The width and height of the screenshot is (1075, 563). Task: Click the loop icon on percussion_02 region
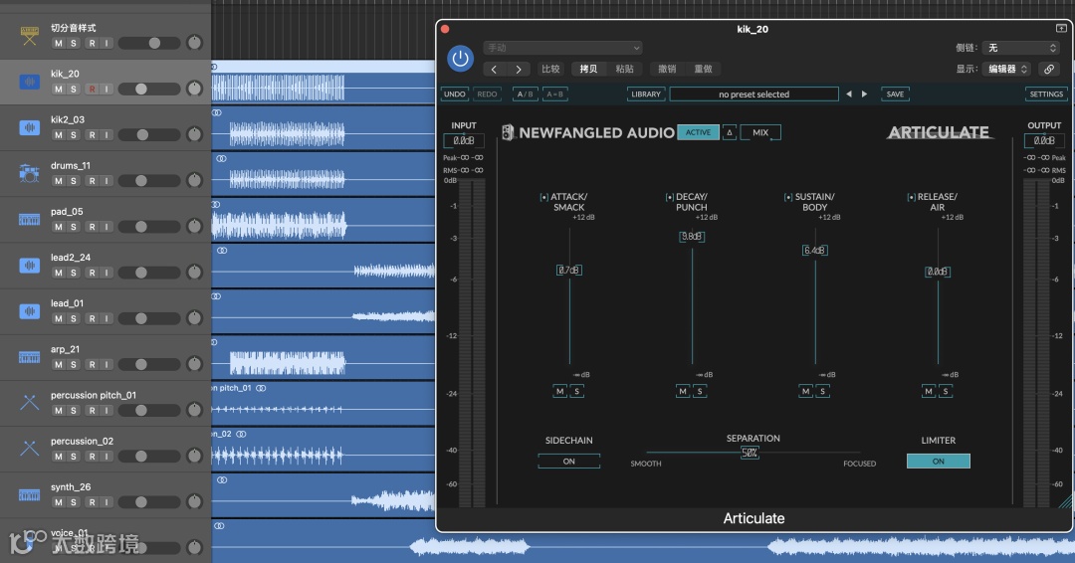(x=241, y=435)
